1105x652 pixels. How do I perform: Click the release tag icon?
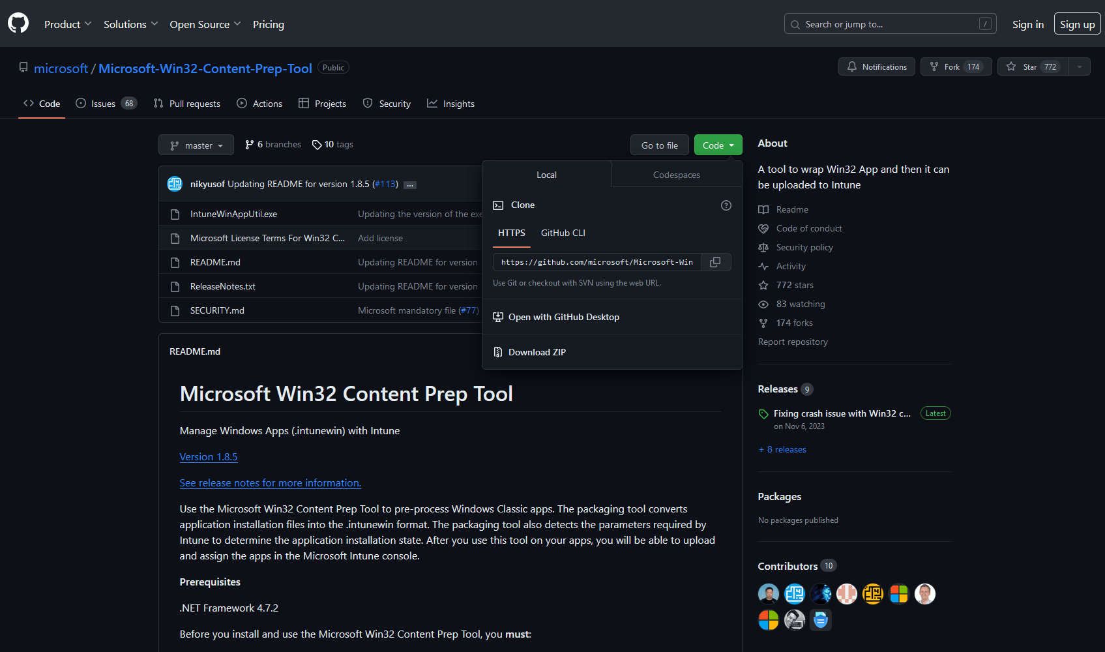click(763, 414)
